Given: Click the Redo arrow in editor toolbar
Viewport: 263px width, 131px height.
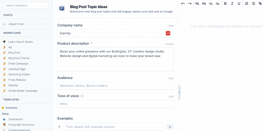Looking at the screenshot, I should pyautogui.click(x=190, y=3).
